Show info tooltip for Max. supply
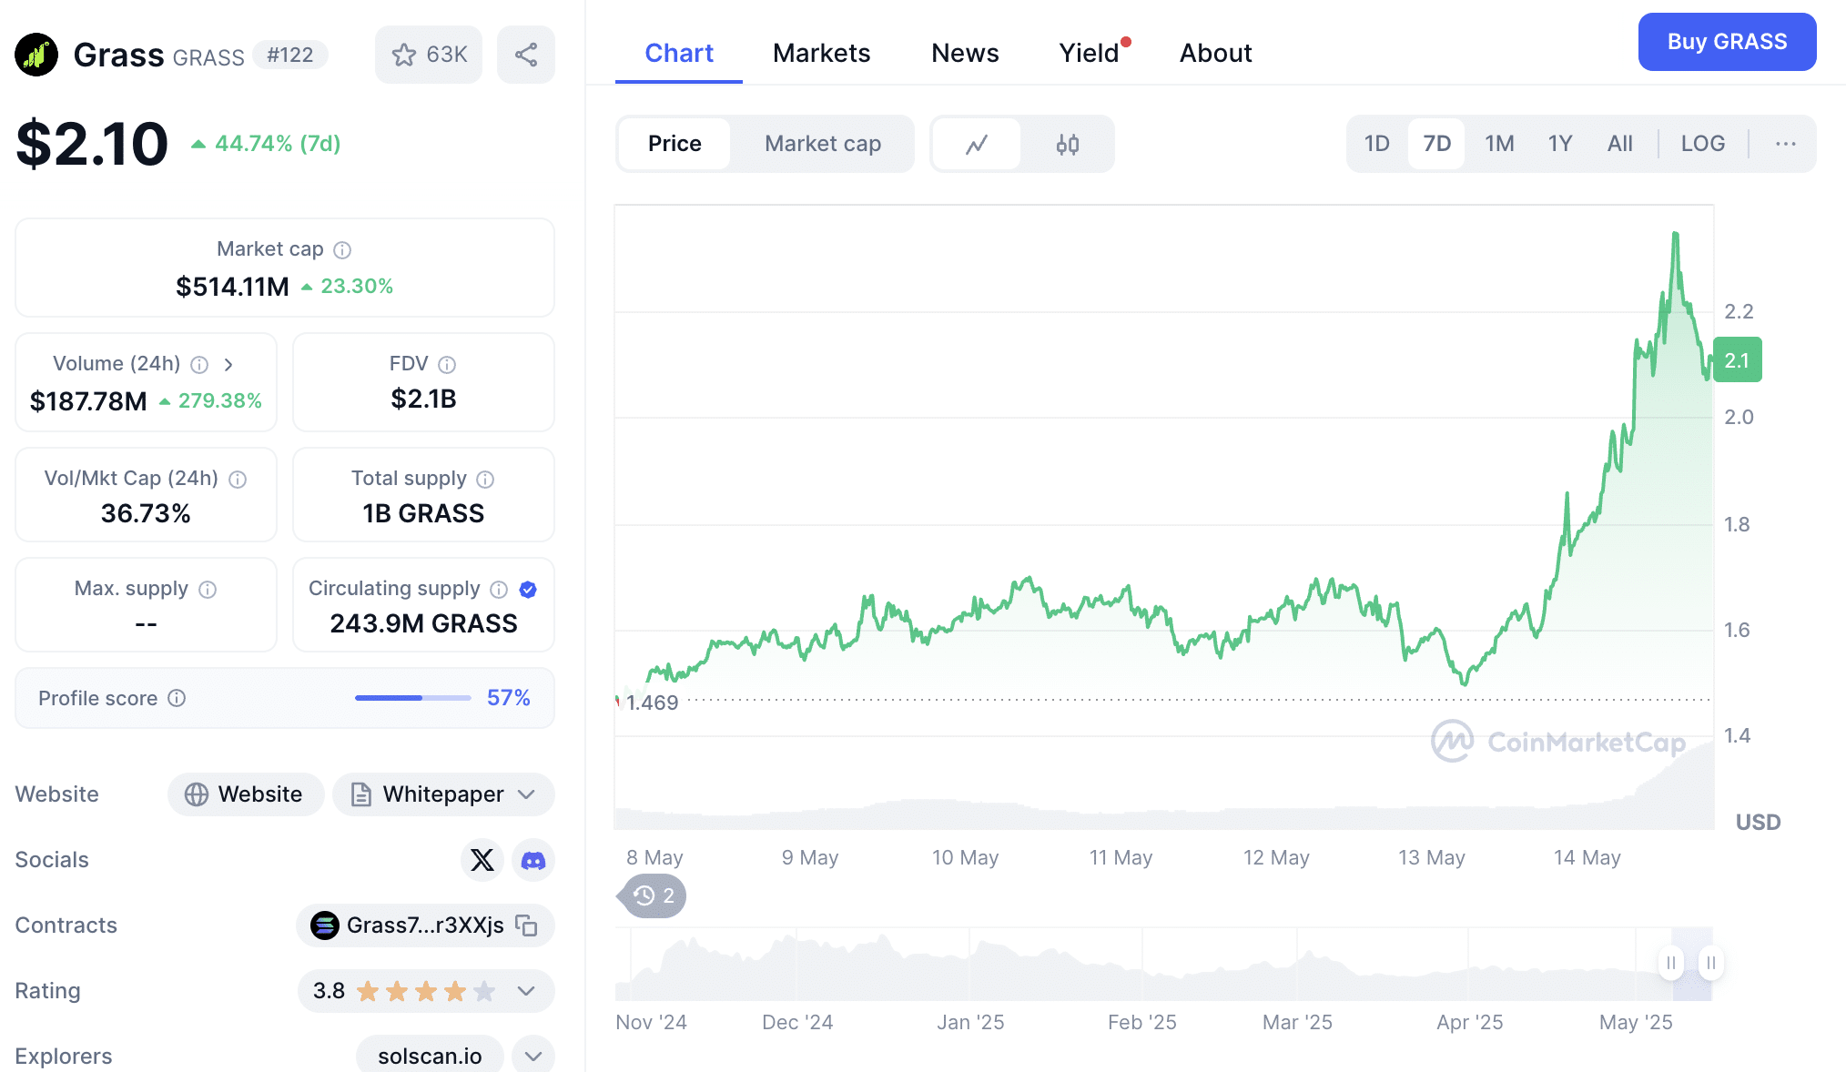1846x1072 pixels. click(x=208, y=589)
